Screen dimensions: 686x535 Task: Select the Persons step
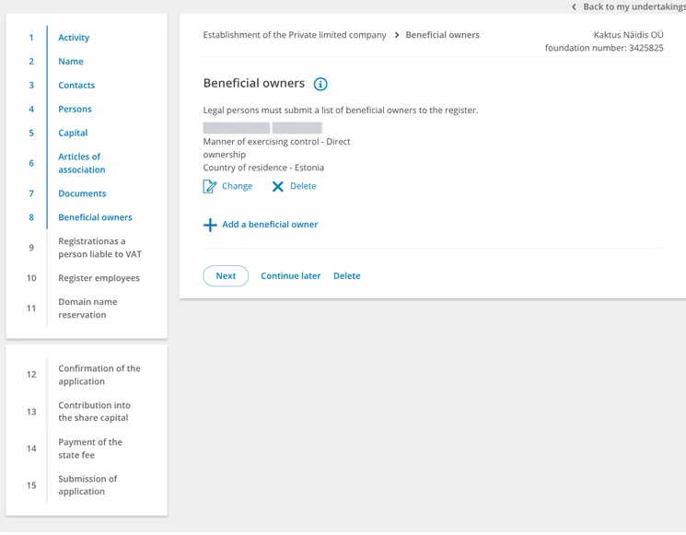75,109
